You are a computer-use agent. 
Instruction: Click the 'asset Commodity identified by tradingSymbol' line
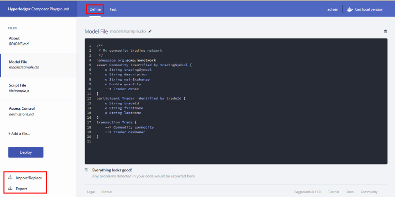coord(144,65)
